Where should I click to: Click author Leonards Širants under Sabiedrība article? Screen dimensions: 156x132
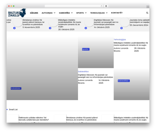[x=85, y=82]
